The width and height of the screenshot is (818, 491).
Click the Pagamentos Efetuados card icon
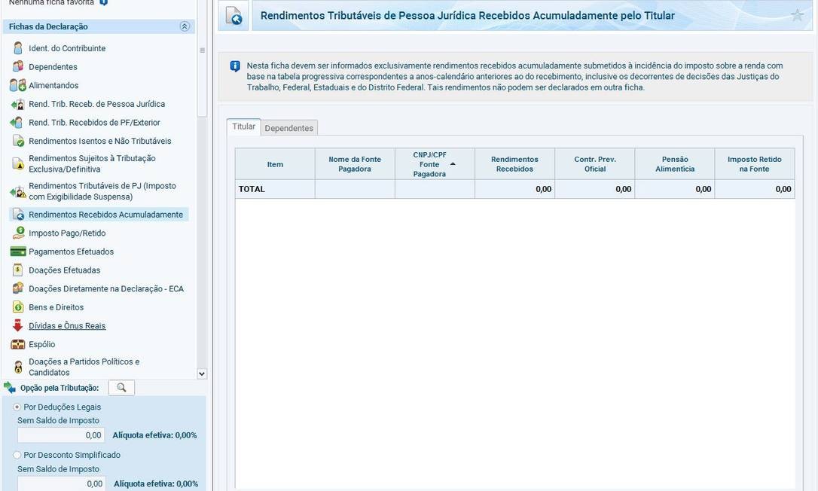(x=18, y=252)
